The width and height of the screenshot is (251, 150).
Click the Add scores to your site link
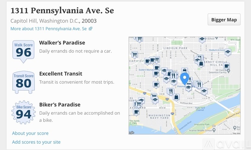tap(36, 142)
